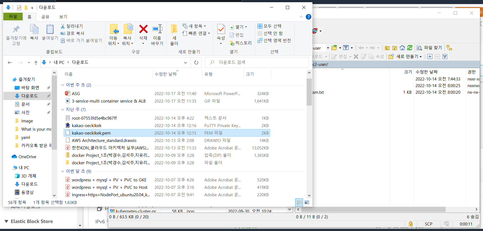The height and width of the screenshot is (231, 483).
Task: Copy the file path with 경로 복사
Action: click(x=72, y=33)
